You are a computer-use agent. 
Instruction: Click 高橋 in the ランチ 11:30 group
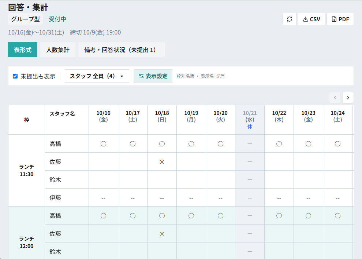coord(55,144)
